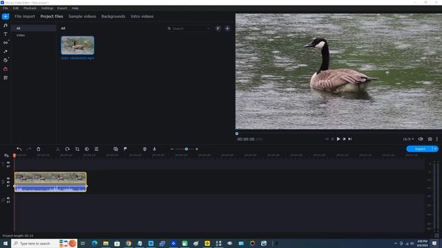The width and height of the screenshot is (442, 248).
Task: Open Windows Start menu
Action: (x=6, y=243)
